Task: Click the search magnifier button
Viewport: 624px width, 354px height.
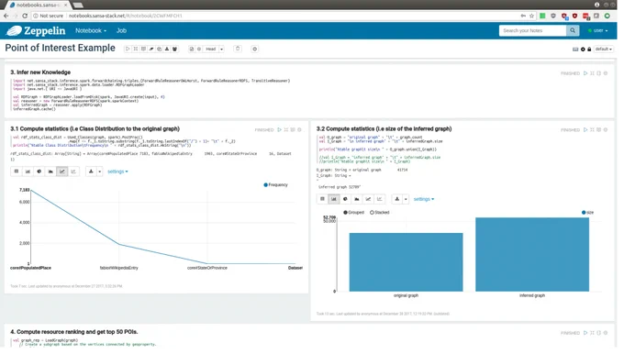Action: click(573, 30)
